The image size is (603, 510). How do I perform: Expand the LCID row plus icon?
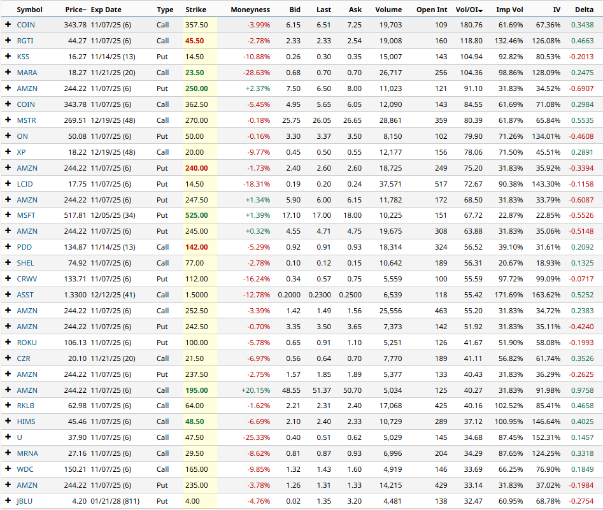[8, 183]
